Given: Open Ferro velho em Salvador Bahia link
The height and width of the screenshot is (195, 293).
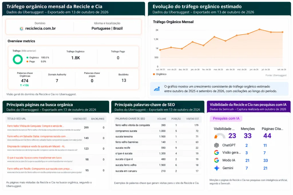Looking at the screenshot, I should click(37, 136).
